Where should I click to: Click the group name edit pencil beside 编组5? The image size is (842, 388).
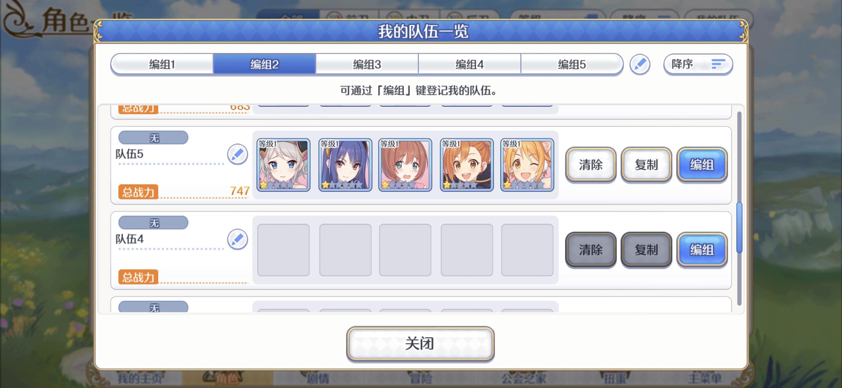(x=640, y=64)
